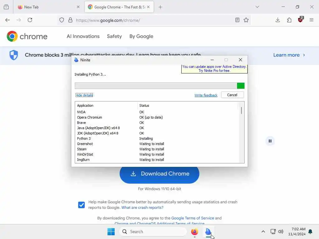
Task: Open notifications bell icon
Action: [311, 232]
